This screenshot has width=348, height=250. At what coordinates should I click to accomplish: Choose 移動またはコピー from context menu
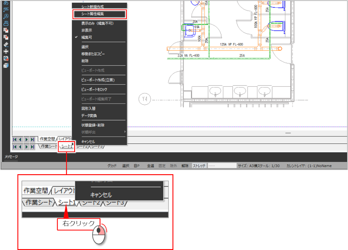tap(93, 54)
